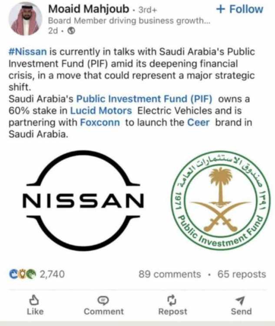Follow Moaid Mahjoub
Viewport: 275px width, 326px height.
pyautogui.click(x=239, y=9)
